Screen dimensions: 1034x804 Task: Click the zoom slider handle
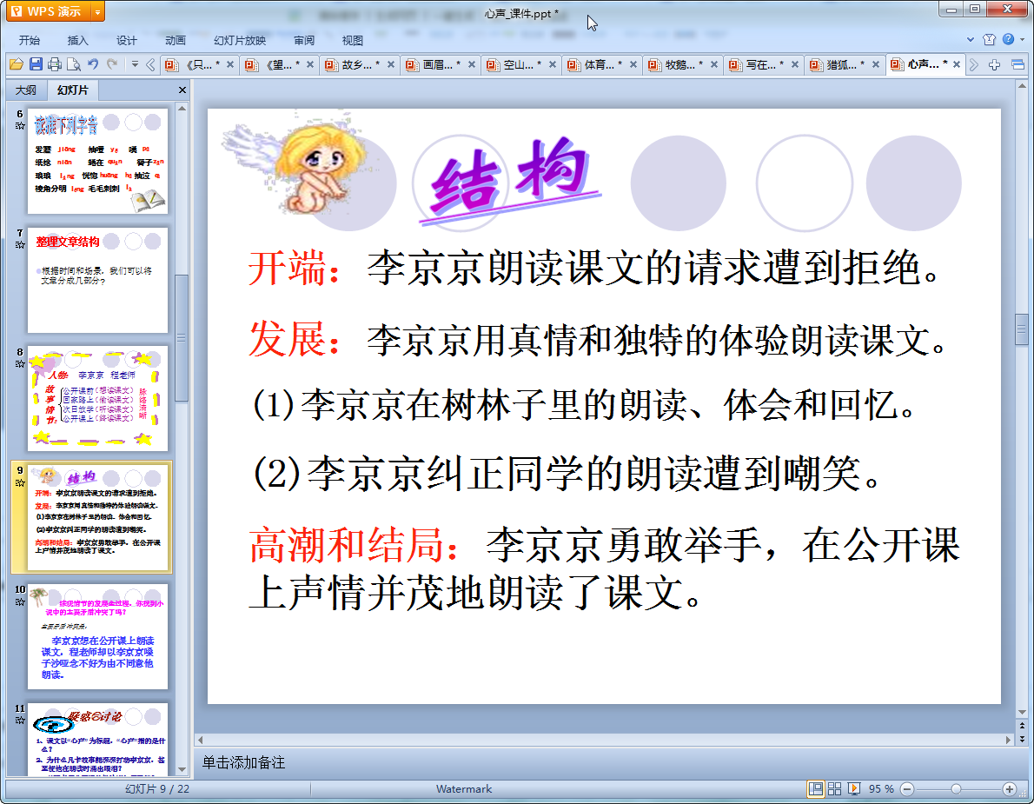pos(956,789)
